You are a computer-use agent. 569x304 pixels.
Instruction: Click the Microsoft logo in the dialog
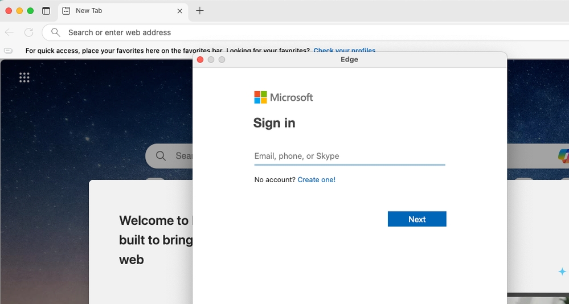click(x=284, y=97)
